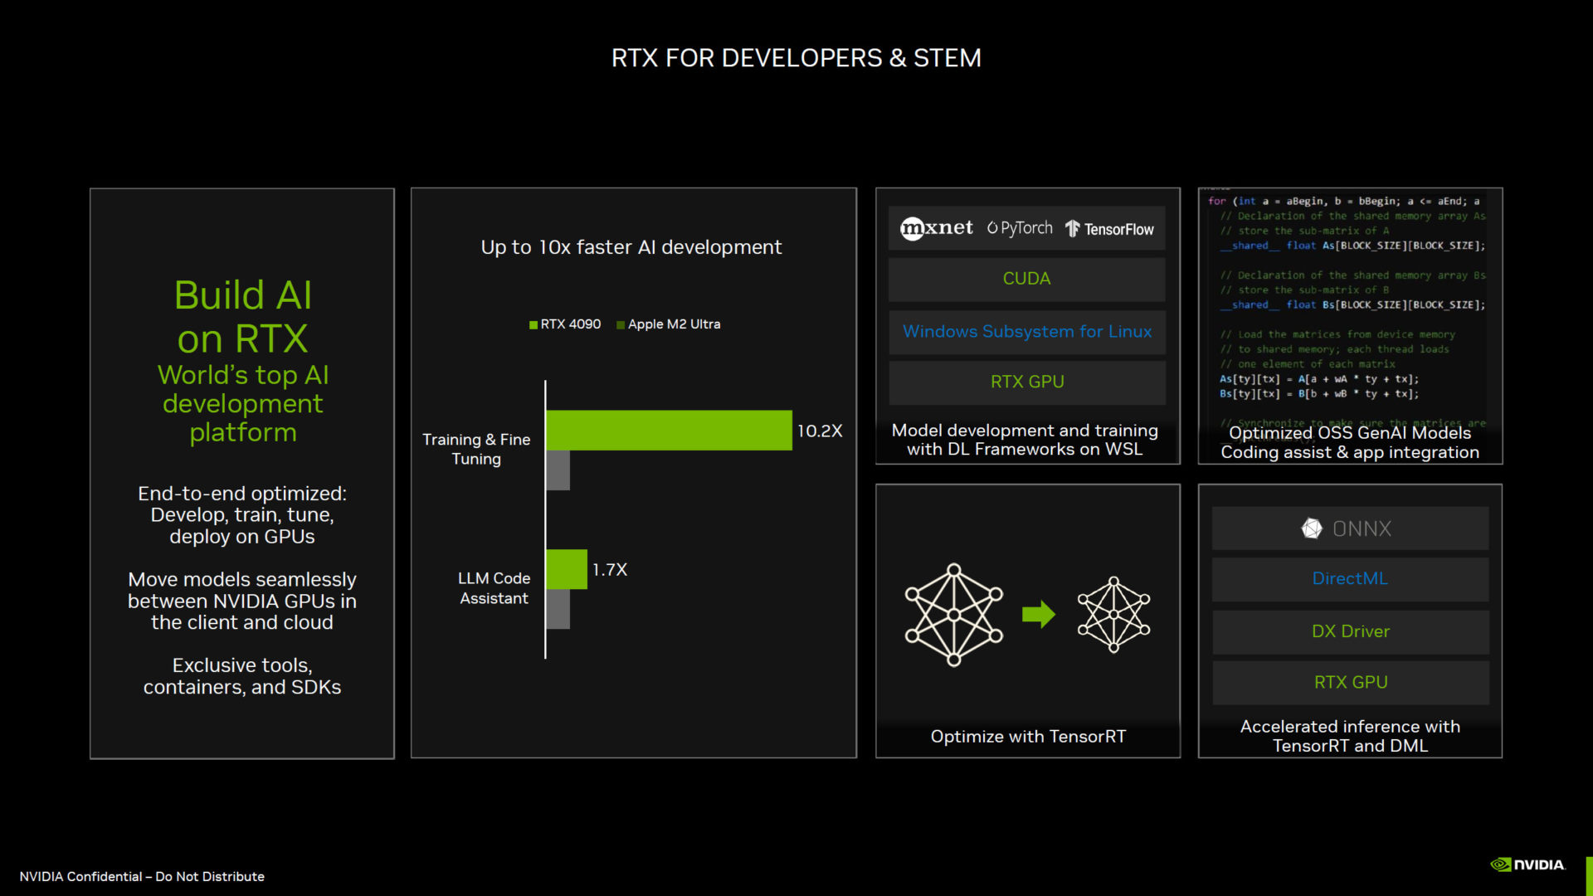Viewport: 1593px width, 896px height.
Task: Click the CUDA code snippet thumbnail
Action: [x=1349, y=307]
